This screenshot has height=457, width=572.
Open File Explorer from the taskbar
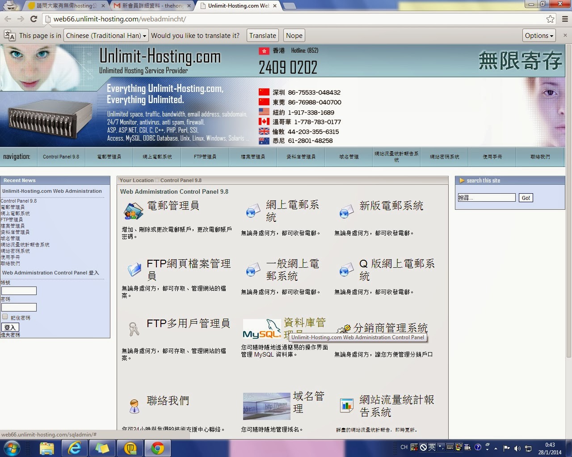click(x=46, y=448)
